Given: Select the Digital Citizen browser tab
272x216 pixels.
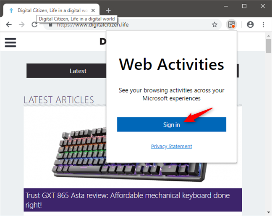Looking at the screenshot, I should 51,11.
